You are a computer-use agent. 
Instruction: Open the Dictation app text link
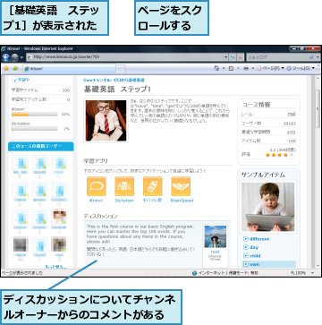pos(124,201)
